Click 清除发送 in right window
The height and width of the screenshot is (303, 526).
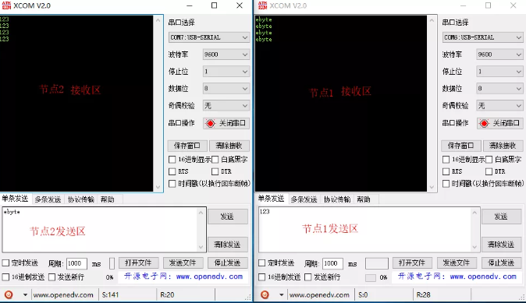(502, 245)
